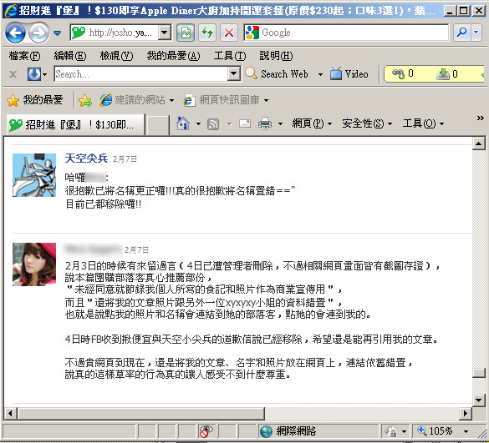Image resolution: width=489 pixels, height=443 pixels.
Task: Stop loading with red X icon
Action: coord(229,33)
